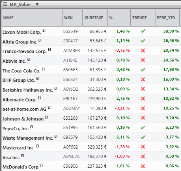Click the red trend cross for BHP Group
Image resolution: width=181 pixels, height=171 pixels.
(143, 79)
